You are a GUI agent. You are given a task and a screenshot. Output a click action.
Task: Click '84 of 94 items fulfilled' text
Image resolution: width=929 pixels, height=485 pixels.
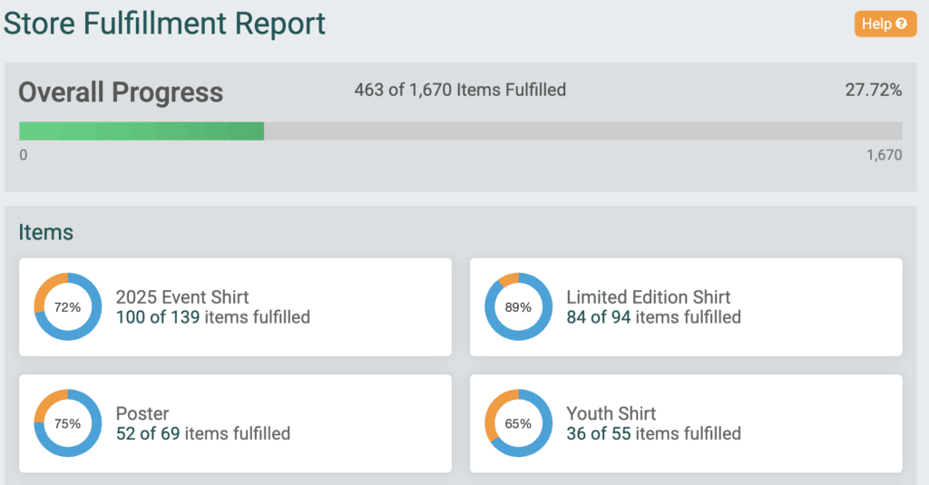pyautogui.click(x=653, y=316)
